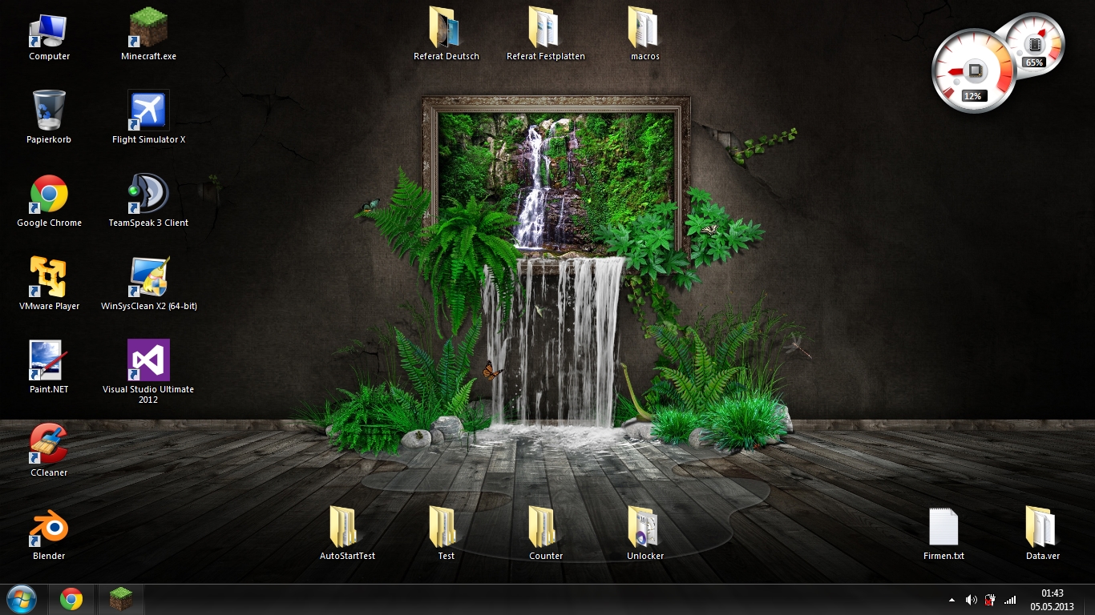The width and height of the screenshot is (1095, 615).
Task: Switch to Minecraft in the taskbar
Action: tap(121, 599)
